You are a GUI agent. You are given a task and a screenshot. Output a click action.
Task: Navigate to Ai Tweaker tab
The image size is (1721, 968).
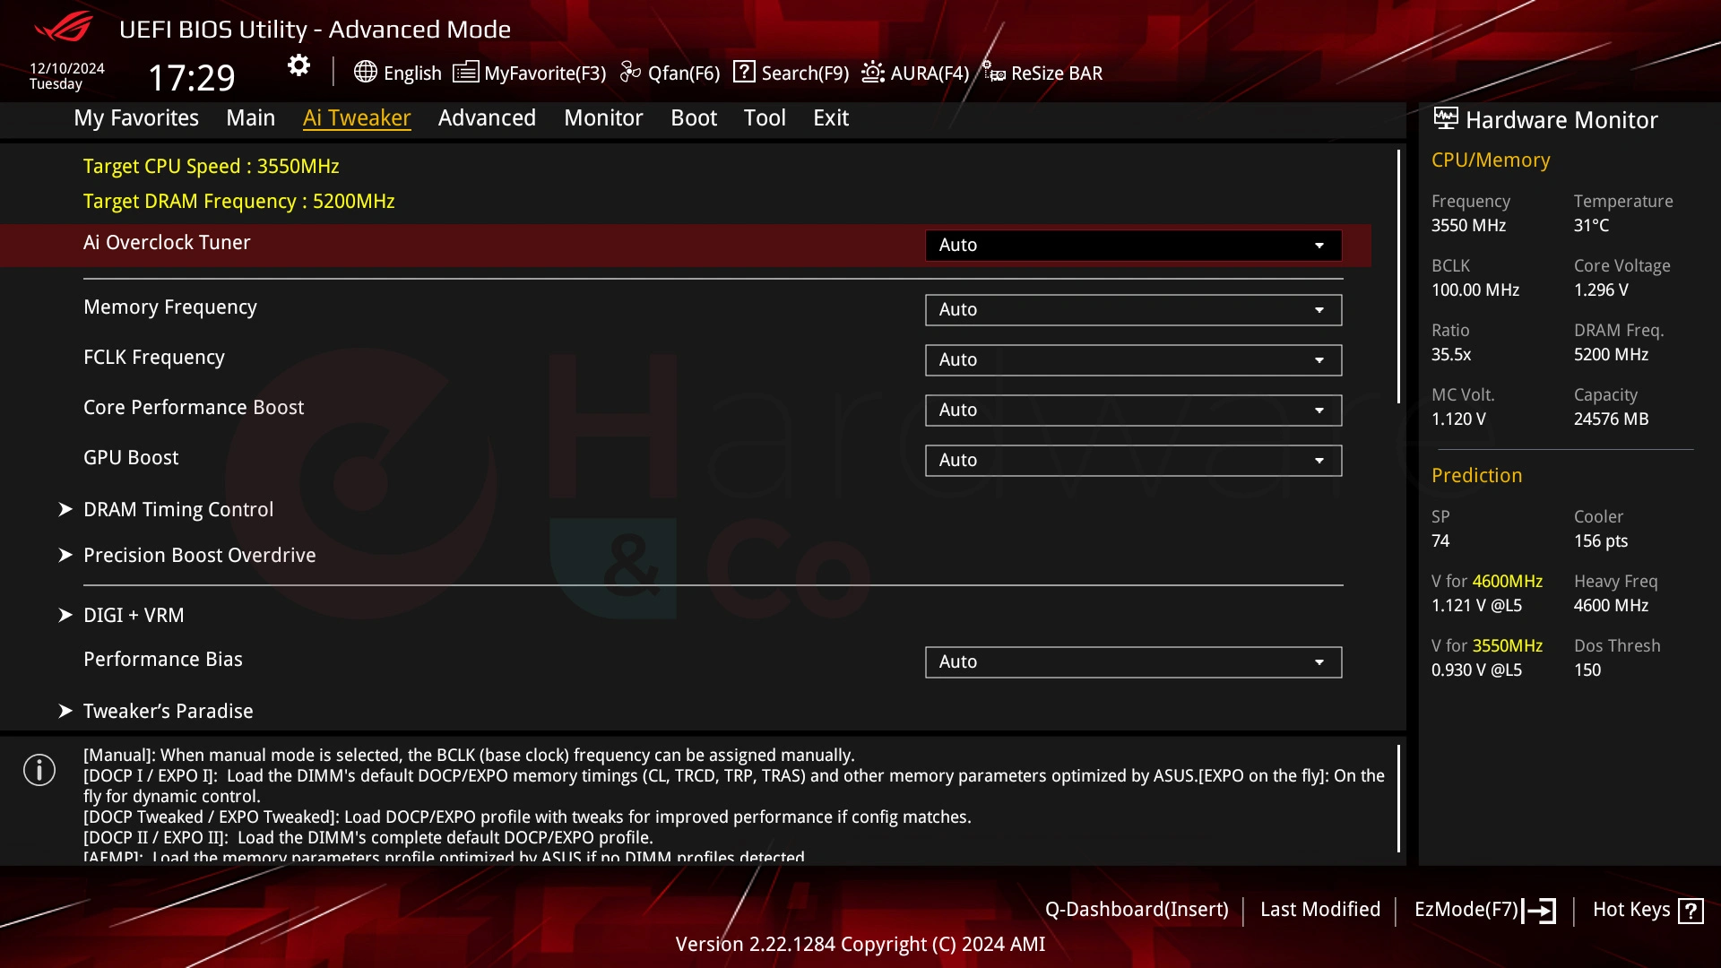pos(357,117)
